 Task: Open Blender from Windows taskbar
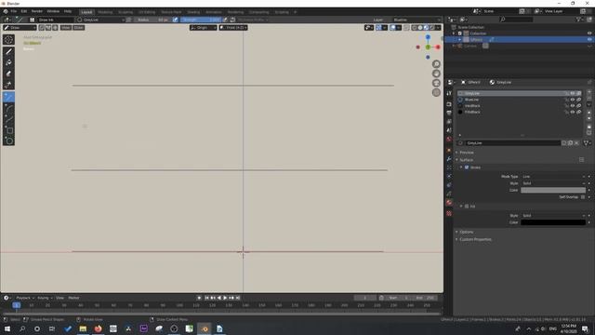205,328
